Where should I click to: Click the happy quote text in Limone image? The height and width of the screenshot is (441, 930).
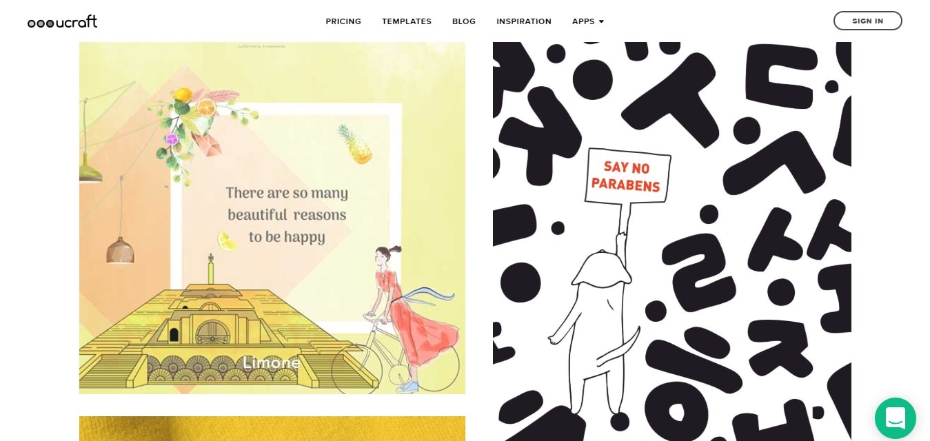[x=287, y=214]
